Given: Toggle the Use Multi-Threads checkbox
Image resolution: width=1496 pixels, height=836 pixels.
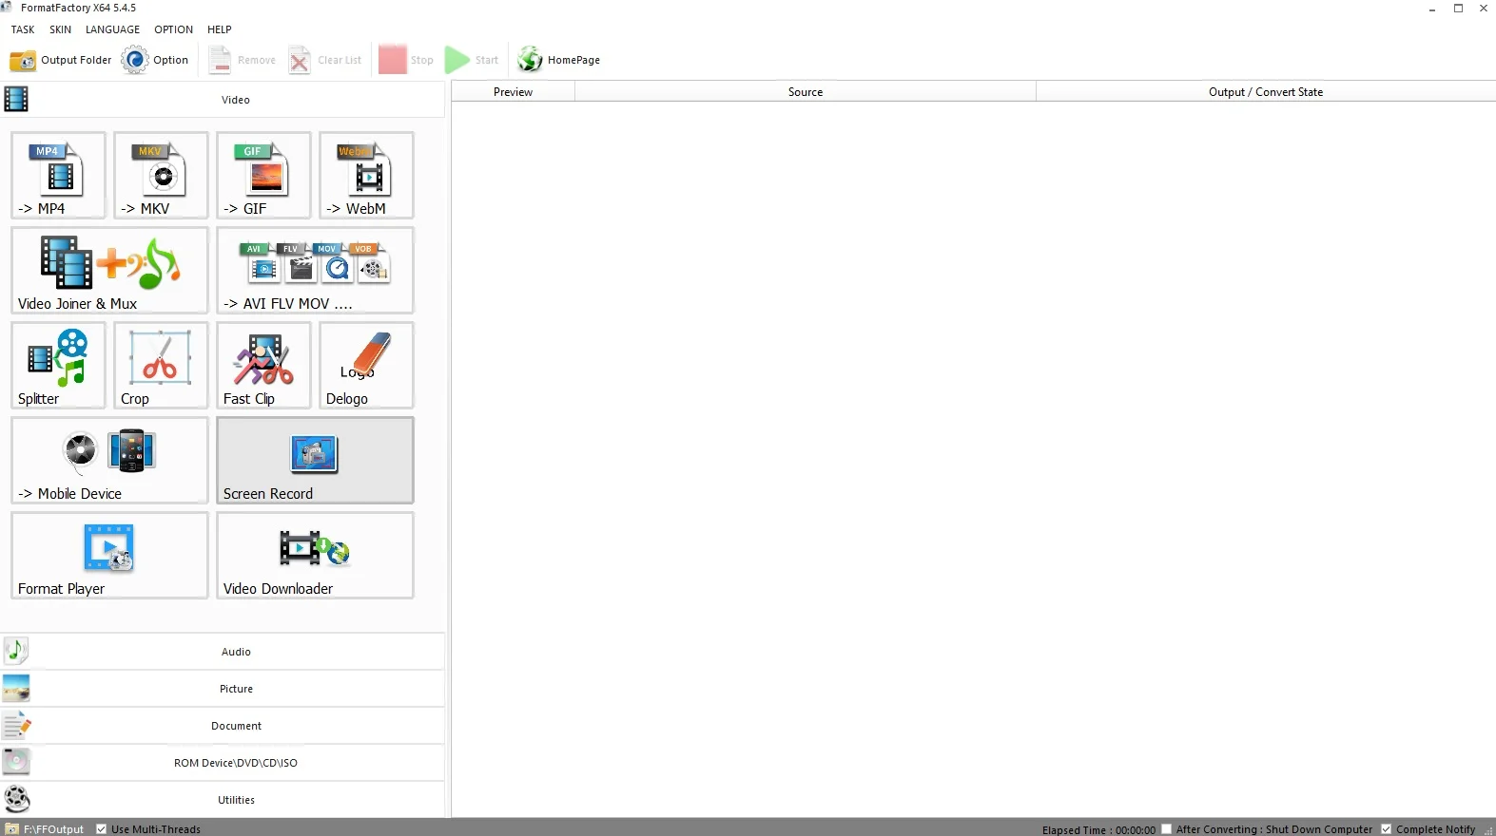Looking at the screenshot, I should click(x=102, y=829).
